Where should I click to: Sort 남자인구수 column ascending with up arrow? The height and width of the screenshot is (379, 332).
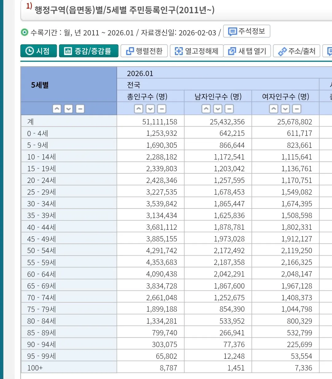pyautogui.click(x=206, y=109)
